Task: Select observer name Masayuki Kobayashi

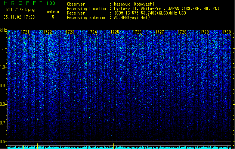Action: (134, 4)
